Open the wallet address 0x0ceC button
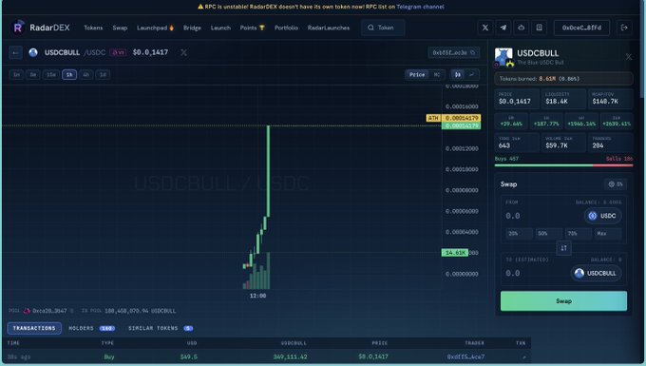 click(581, 28)
